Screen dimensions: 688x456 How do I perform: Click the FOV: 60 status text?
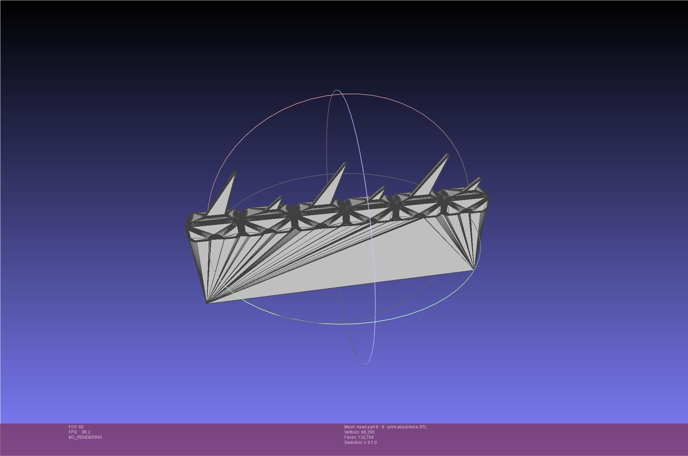coord(76,427)
